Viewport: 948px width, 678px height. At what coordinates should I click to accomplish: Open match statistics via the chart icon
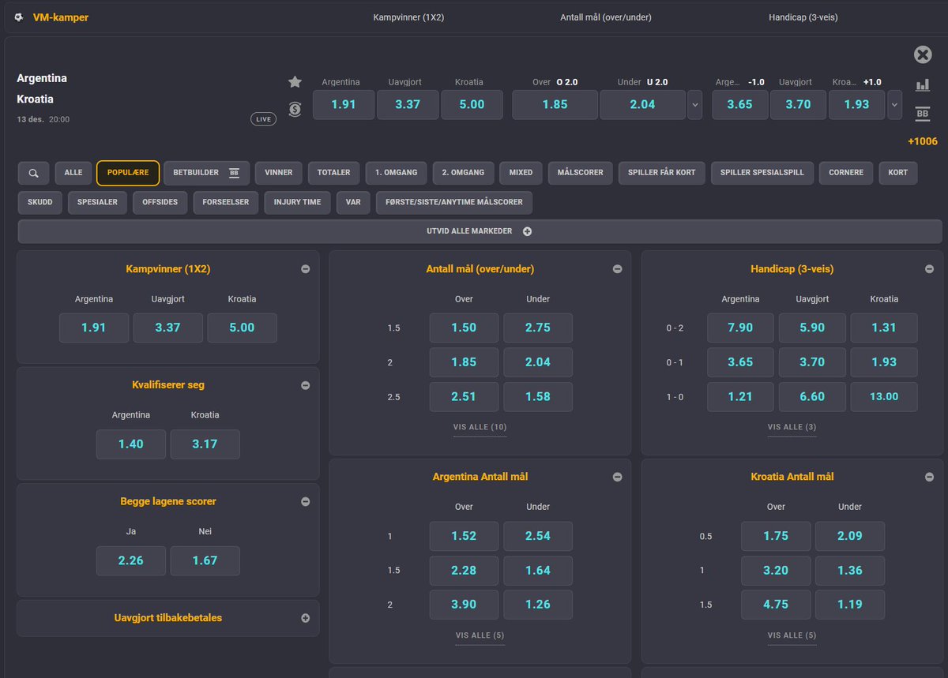(923, 84)
